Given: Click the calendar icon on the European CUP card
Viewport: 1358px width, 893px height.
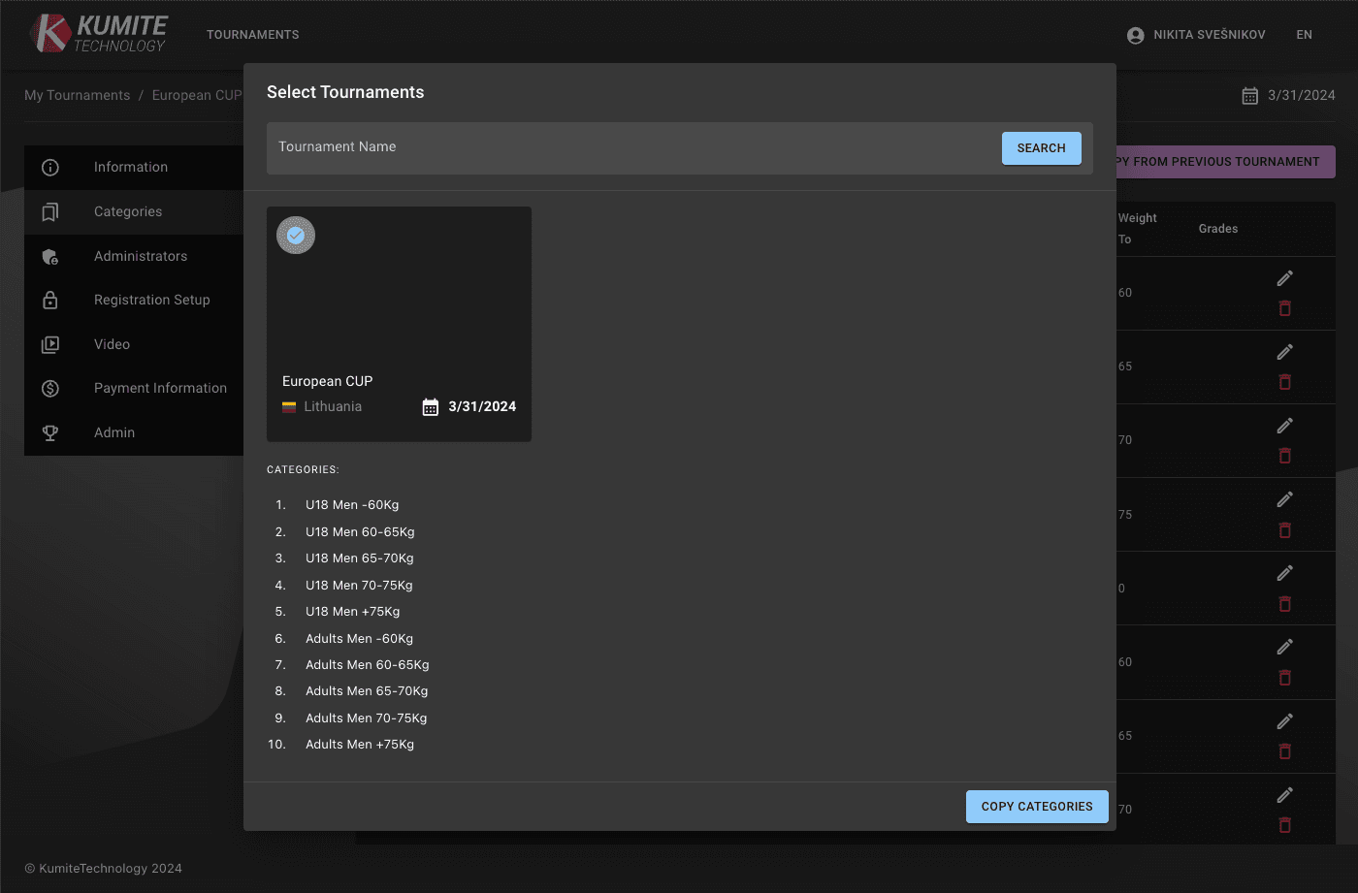Looking at the screenshot, I should tap(430, 406).
